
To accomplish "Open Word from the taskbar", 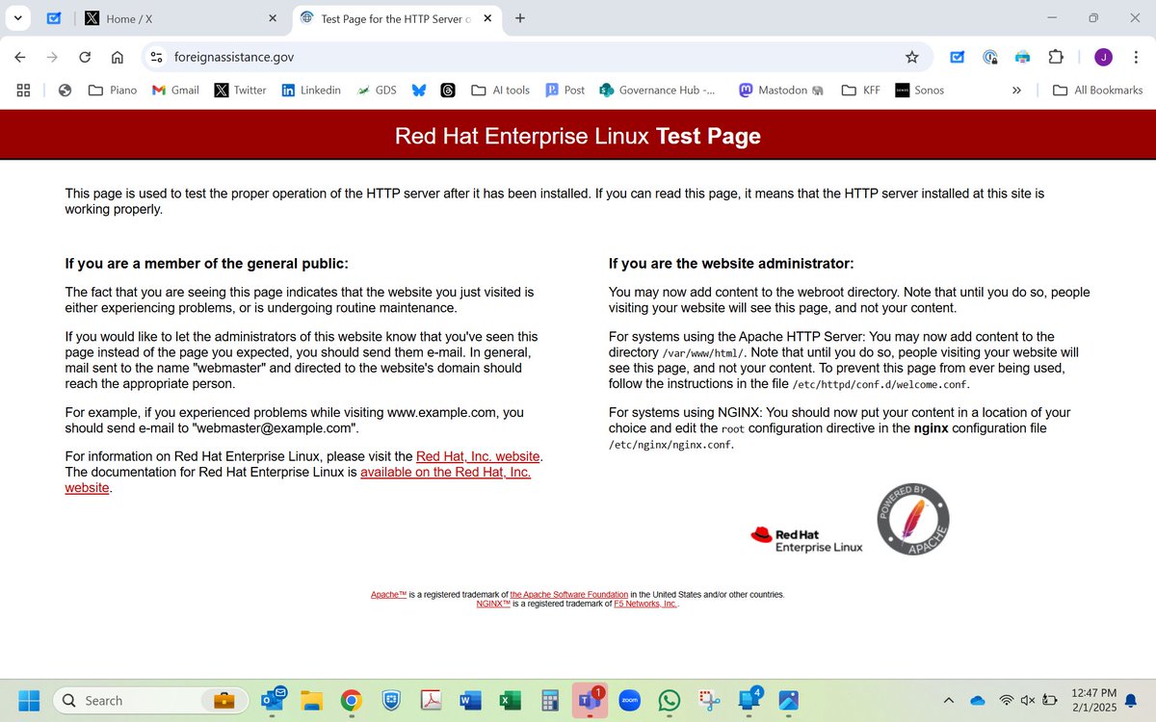I will (470, 700).
